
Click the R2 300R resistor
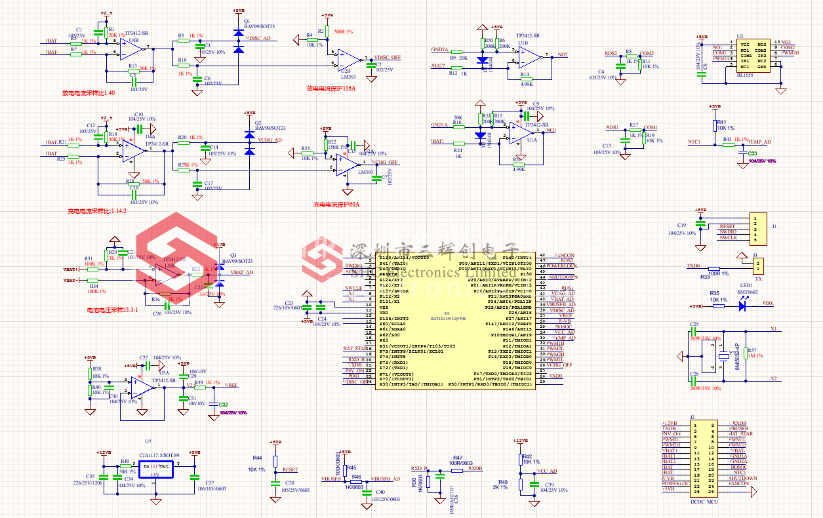click(326, 30)
